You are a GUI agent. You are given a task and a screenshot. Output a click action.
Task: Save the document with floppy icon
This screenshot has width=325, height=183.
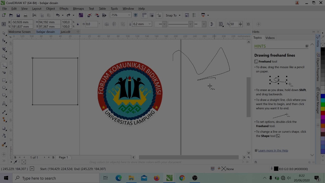pos(18,15)
